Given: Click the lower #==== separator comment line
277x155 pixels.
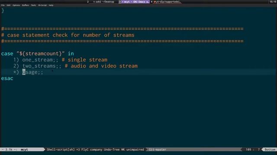Looking at the screenshot, I should [x=122, y=41].
